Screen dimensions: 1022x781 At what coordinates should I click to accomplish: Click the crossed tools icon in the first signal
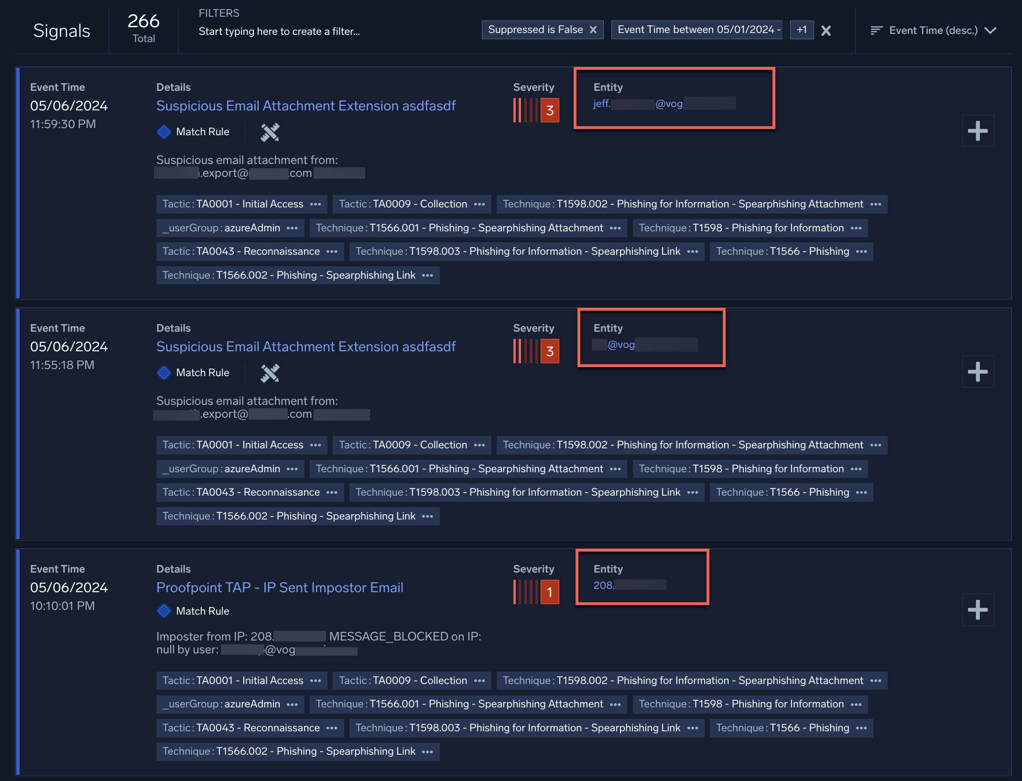point(270,132)
